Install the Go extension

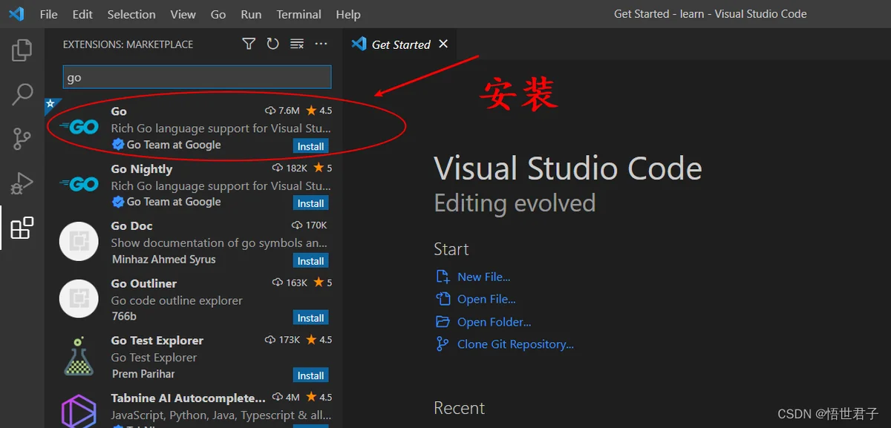point(310,146)
